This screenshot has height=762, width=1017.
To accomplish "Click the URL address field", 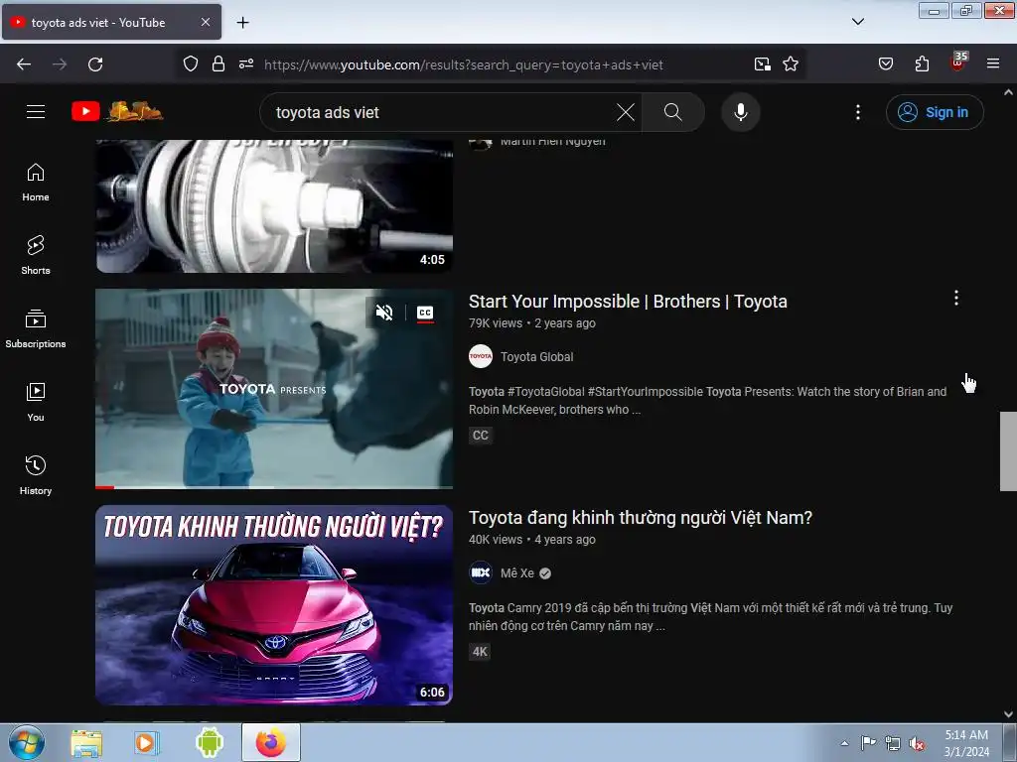I will 463,64.
